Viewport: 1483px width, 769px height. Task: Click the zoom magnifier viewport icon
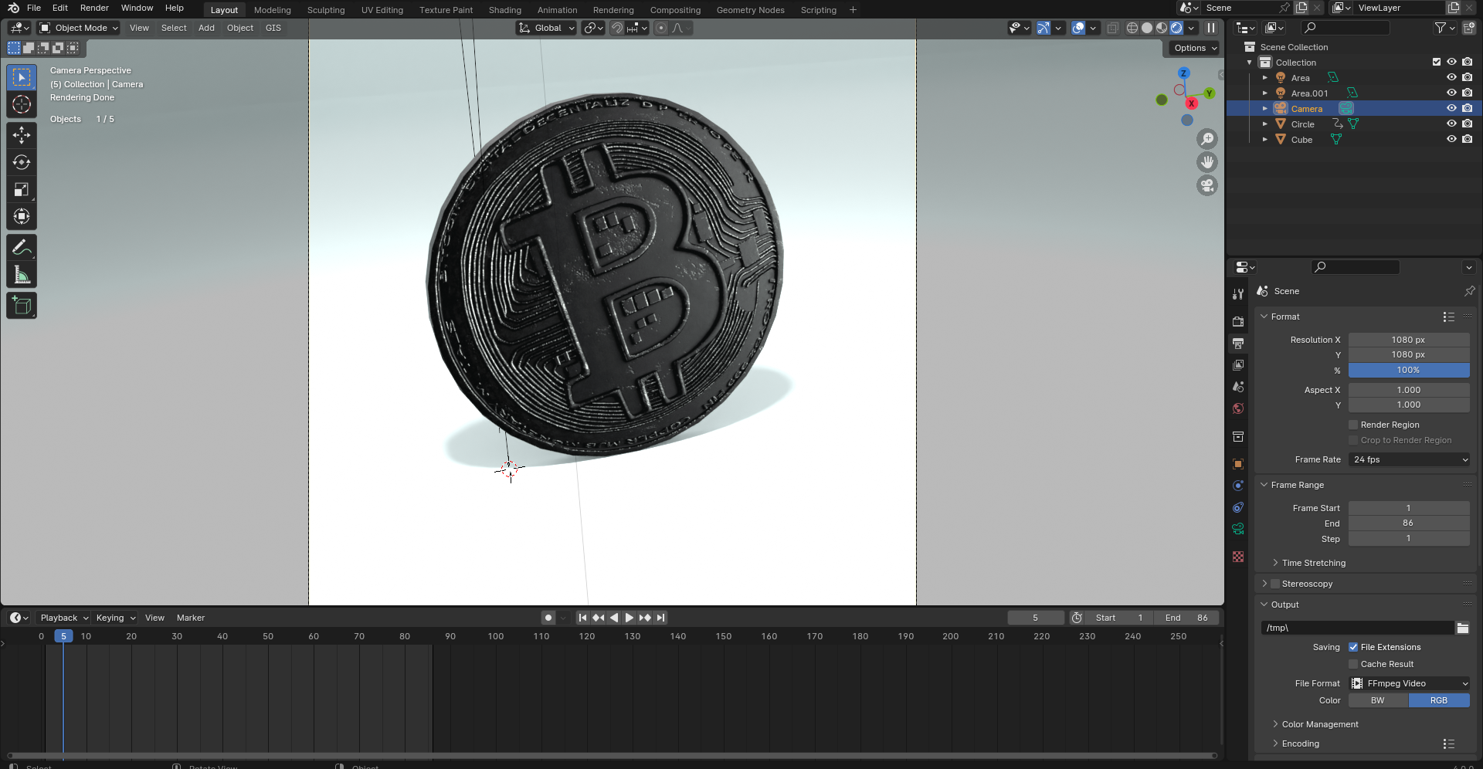click(x=1206, y=139)
